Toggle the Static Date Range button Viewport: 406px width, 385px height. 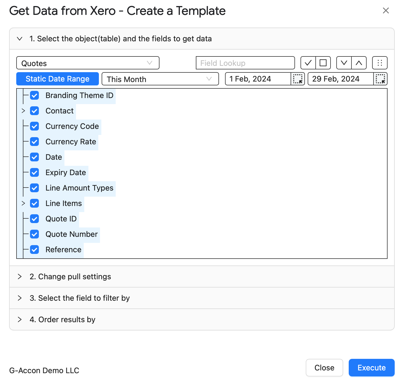pos(58,79)
